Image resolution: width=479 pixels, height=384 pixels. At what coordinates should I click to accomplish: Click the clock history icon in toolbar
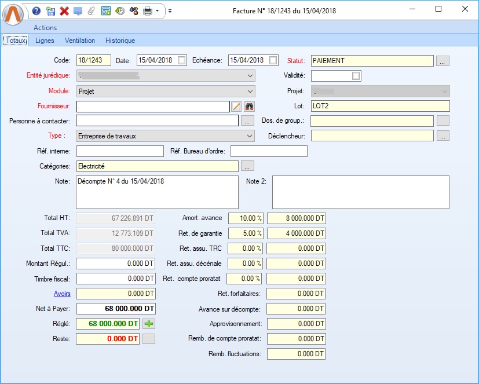click(x=120, y=11)
